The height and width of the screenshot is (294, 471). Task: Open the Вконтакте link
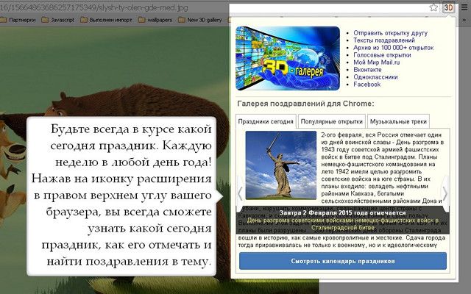click(x=367, y=70)
